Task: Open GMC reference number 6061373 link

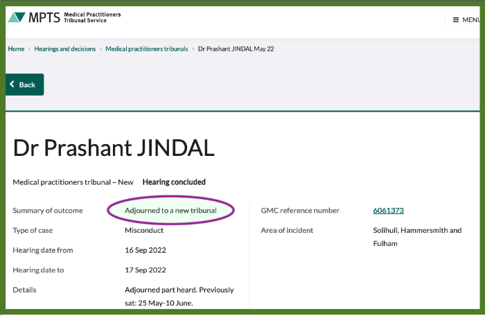Action: click(x=388, y=211)
